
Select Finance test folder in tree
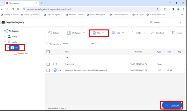tap(21, 53)
